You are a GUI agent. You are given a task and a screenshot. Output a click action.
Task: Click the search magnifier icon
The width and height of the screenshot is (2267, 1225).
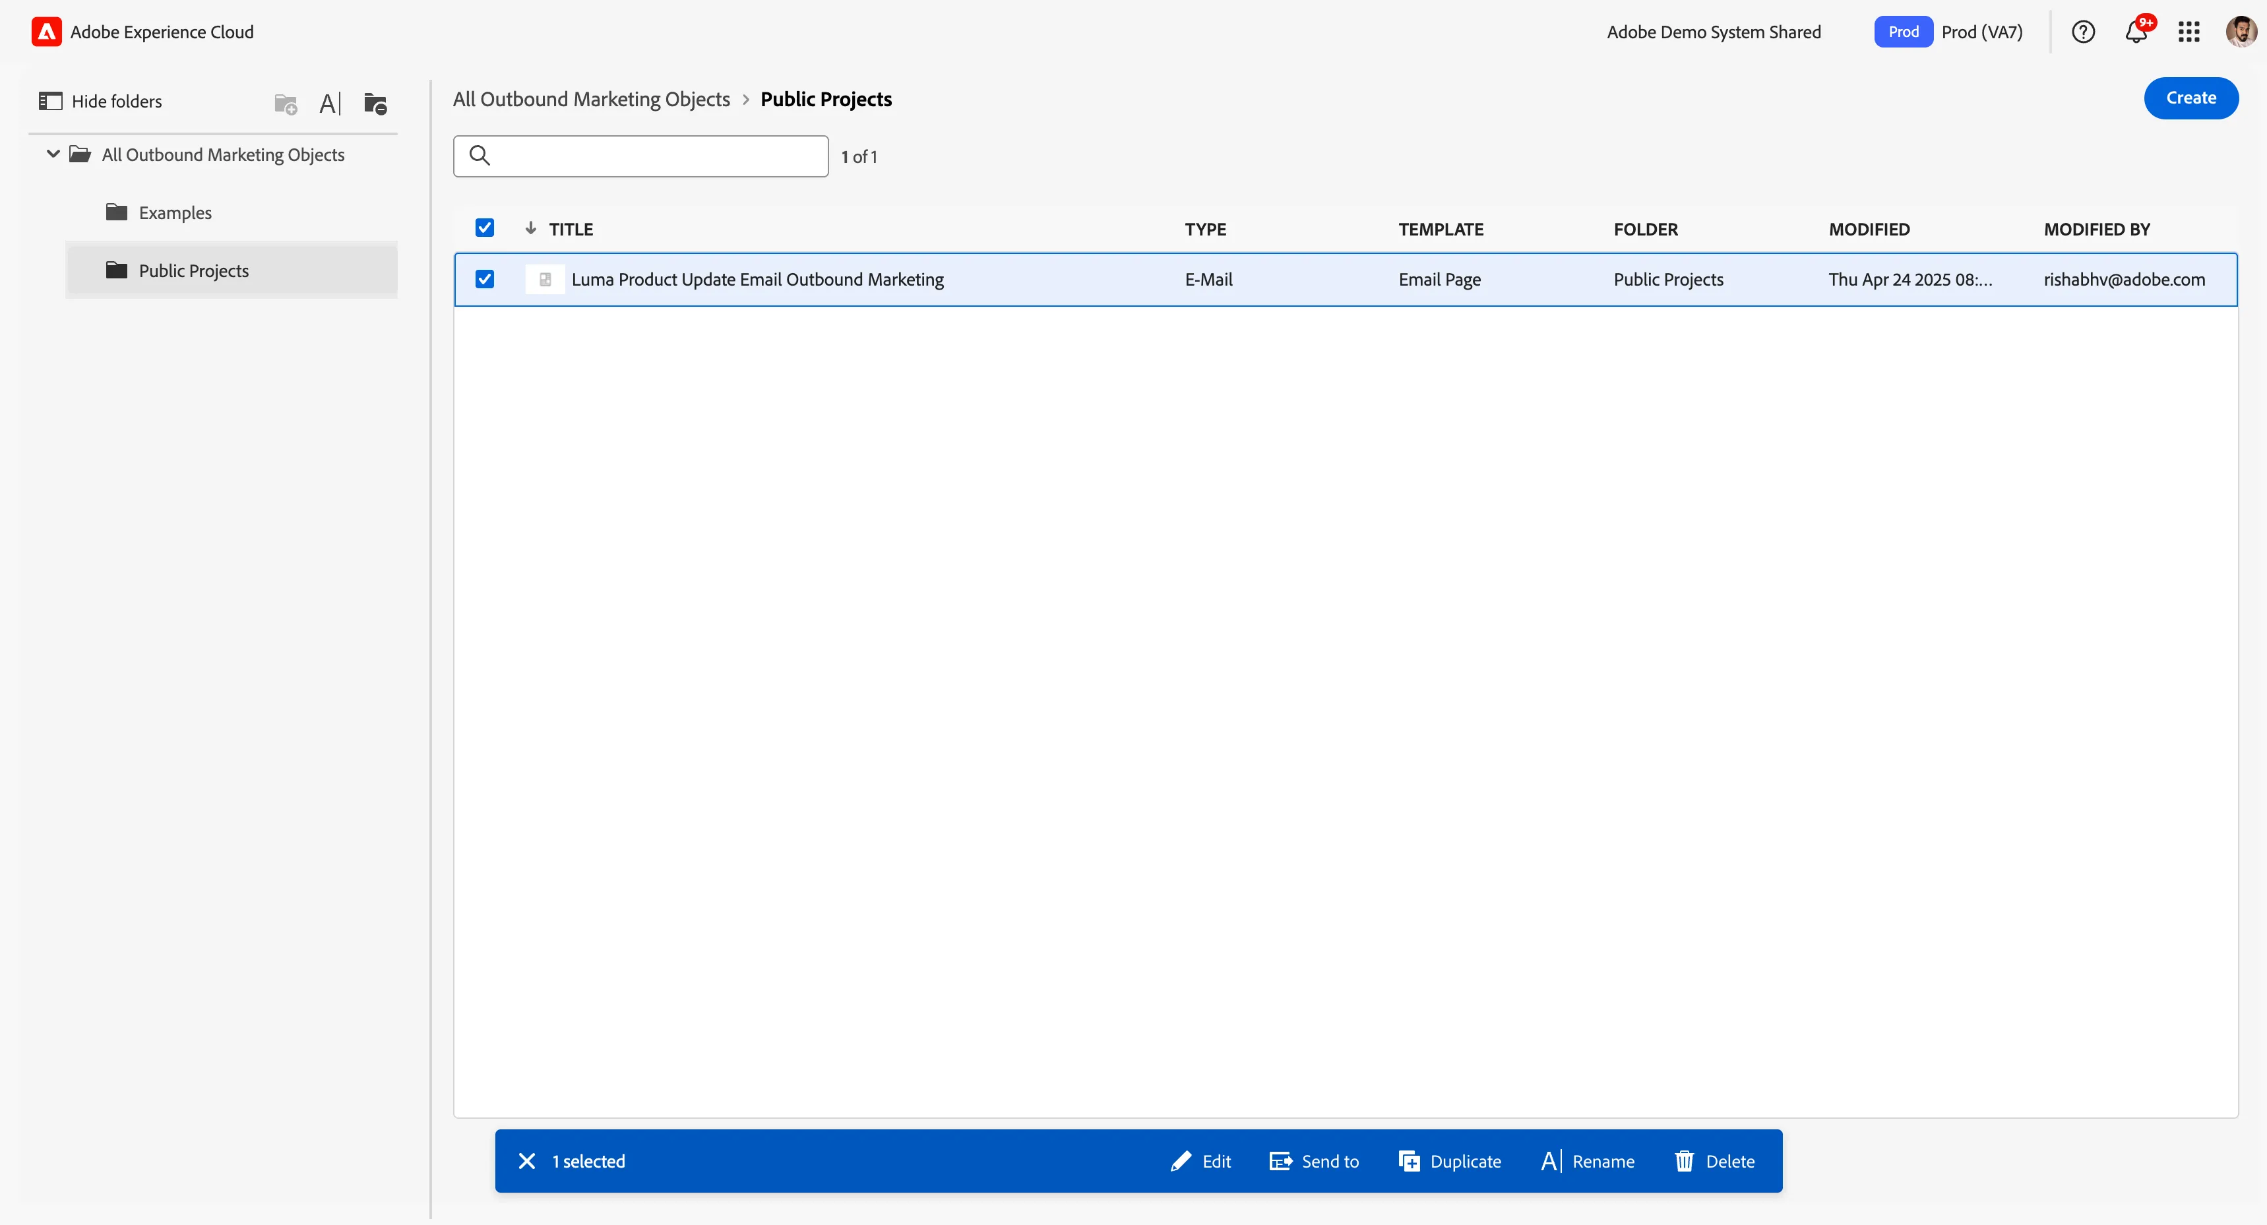coord(480,156)
